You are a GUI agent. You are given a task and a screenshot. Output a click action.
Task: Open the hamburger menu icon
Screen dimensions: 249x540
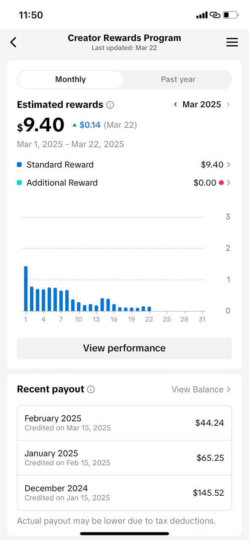coord(232,42)
